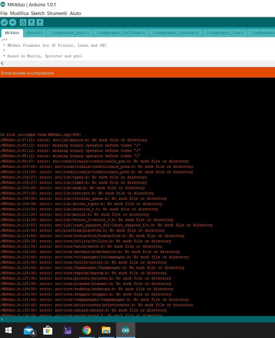
Task: Click the Open sketch (up arrow) icon
Action: pyautogui.click(x=31, y=22)
